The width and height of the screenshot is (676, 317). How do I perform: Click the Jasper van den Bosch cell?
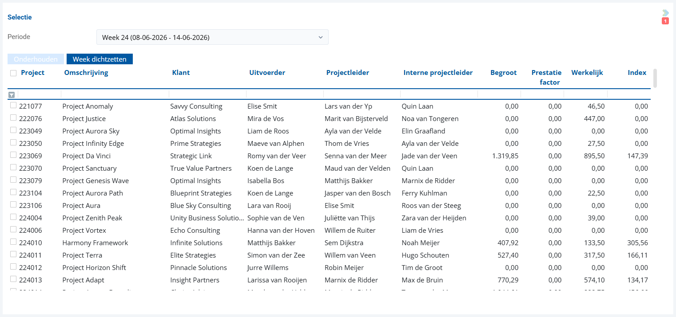point(358,193)
